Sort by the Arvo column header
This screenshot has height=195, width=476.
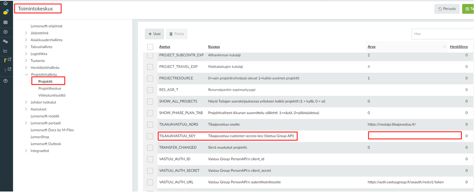(371, 47)
